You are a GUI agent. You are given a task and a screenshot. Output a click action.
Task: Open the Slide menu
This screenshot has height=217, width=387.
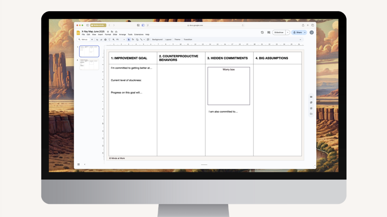click(115, 35)
